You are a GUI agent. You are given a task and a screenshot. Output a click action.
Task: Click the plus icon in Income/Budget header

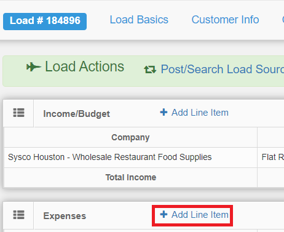pyautogui.click(x=164, y=112)
